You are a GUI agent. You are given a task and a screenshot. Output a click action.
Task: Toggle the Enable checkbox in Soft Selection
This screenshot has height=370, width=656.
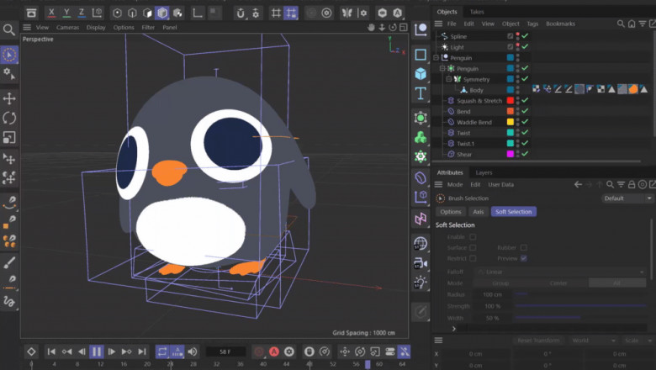(473, 237)
